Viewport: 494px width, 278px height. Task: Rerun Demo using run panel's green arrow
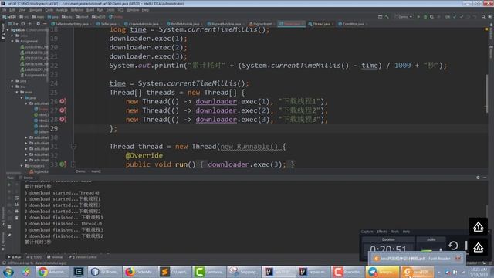click(x=9, y=185)
